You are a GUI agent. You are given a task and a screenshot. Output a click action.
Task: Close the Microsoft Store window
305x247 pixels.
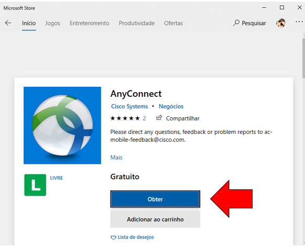coord(300,7)
